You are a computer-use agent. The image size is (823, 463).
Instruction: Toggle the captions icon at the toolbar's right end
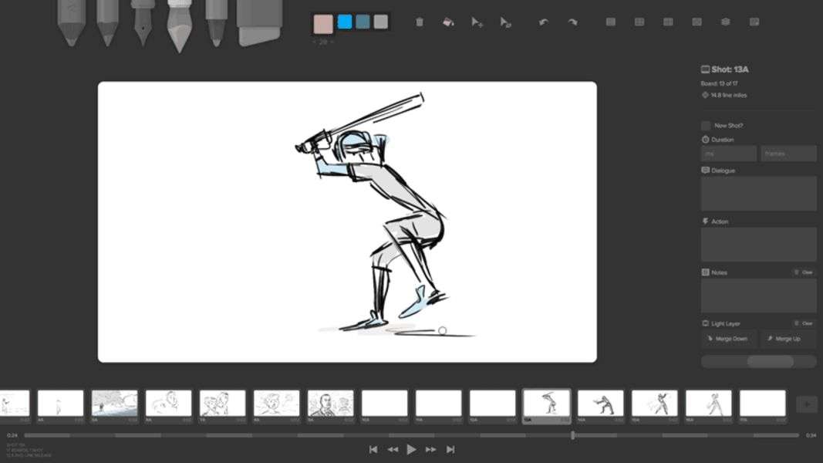754,22
